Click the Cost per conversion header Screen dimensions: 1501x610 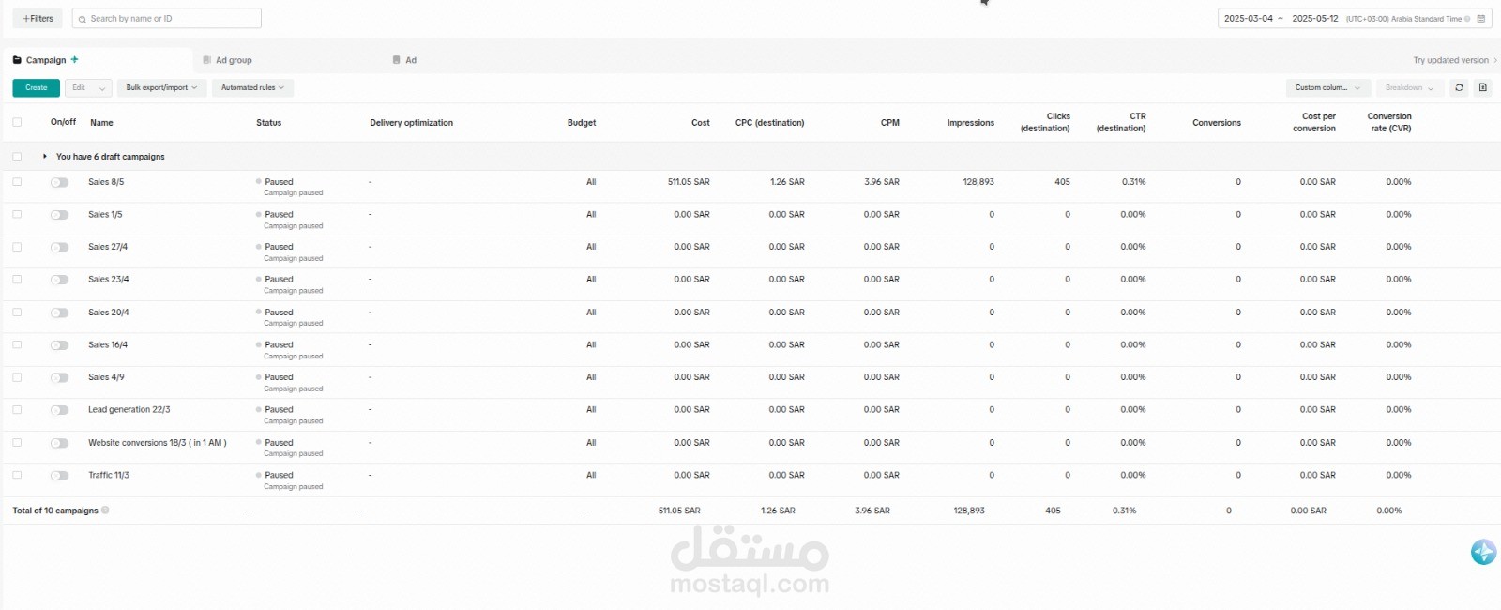point(1314,122)
